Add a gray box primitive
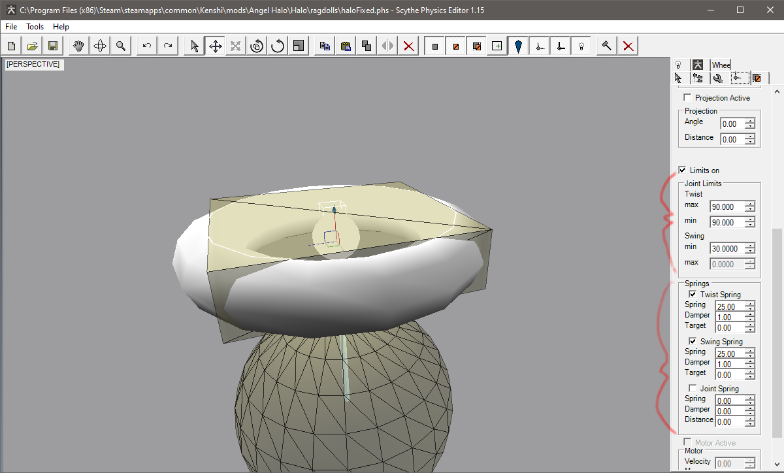The width and height of the screenshot is (784, 473). pyautogui.click(x=434, y=46)
